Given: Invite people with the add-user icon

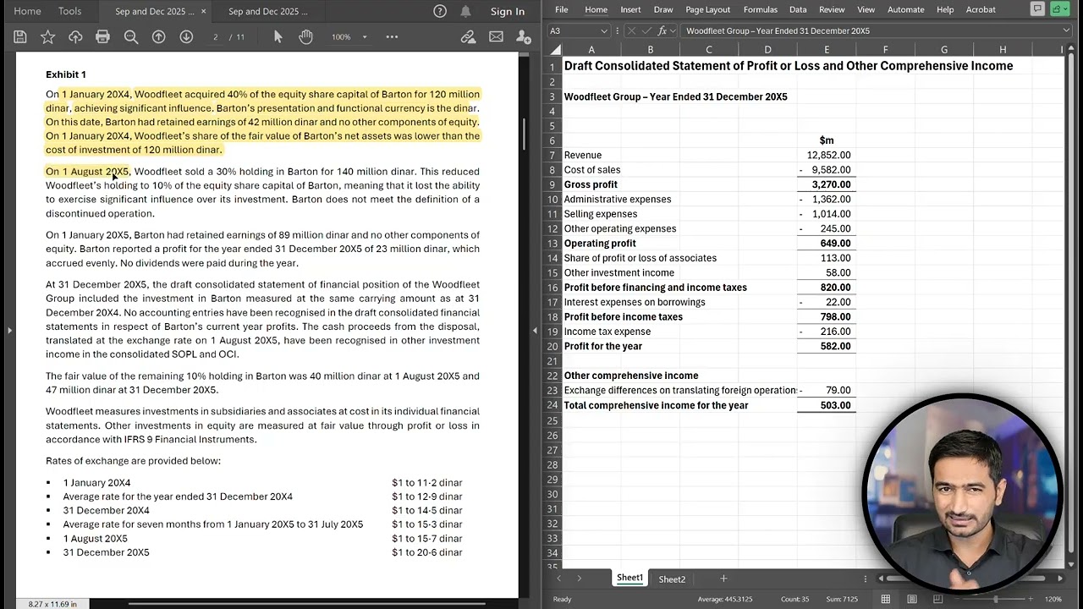Looking at the screenshot, I should click(524, 37).
